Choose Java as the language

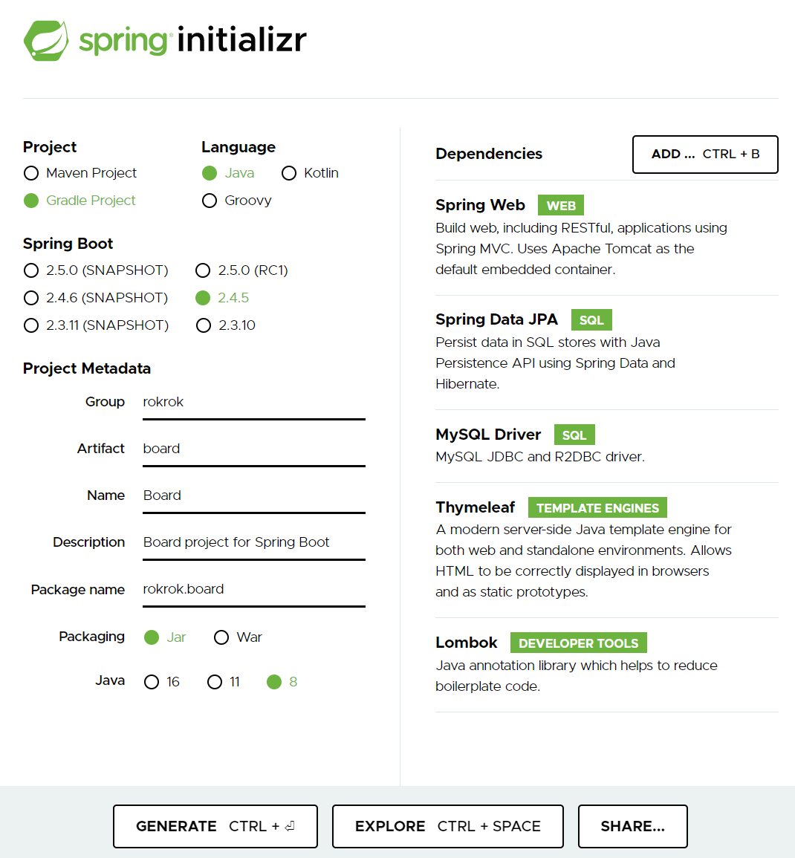pos(210,174)
